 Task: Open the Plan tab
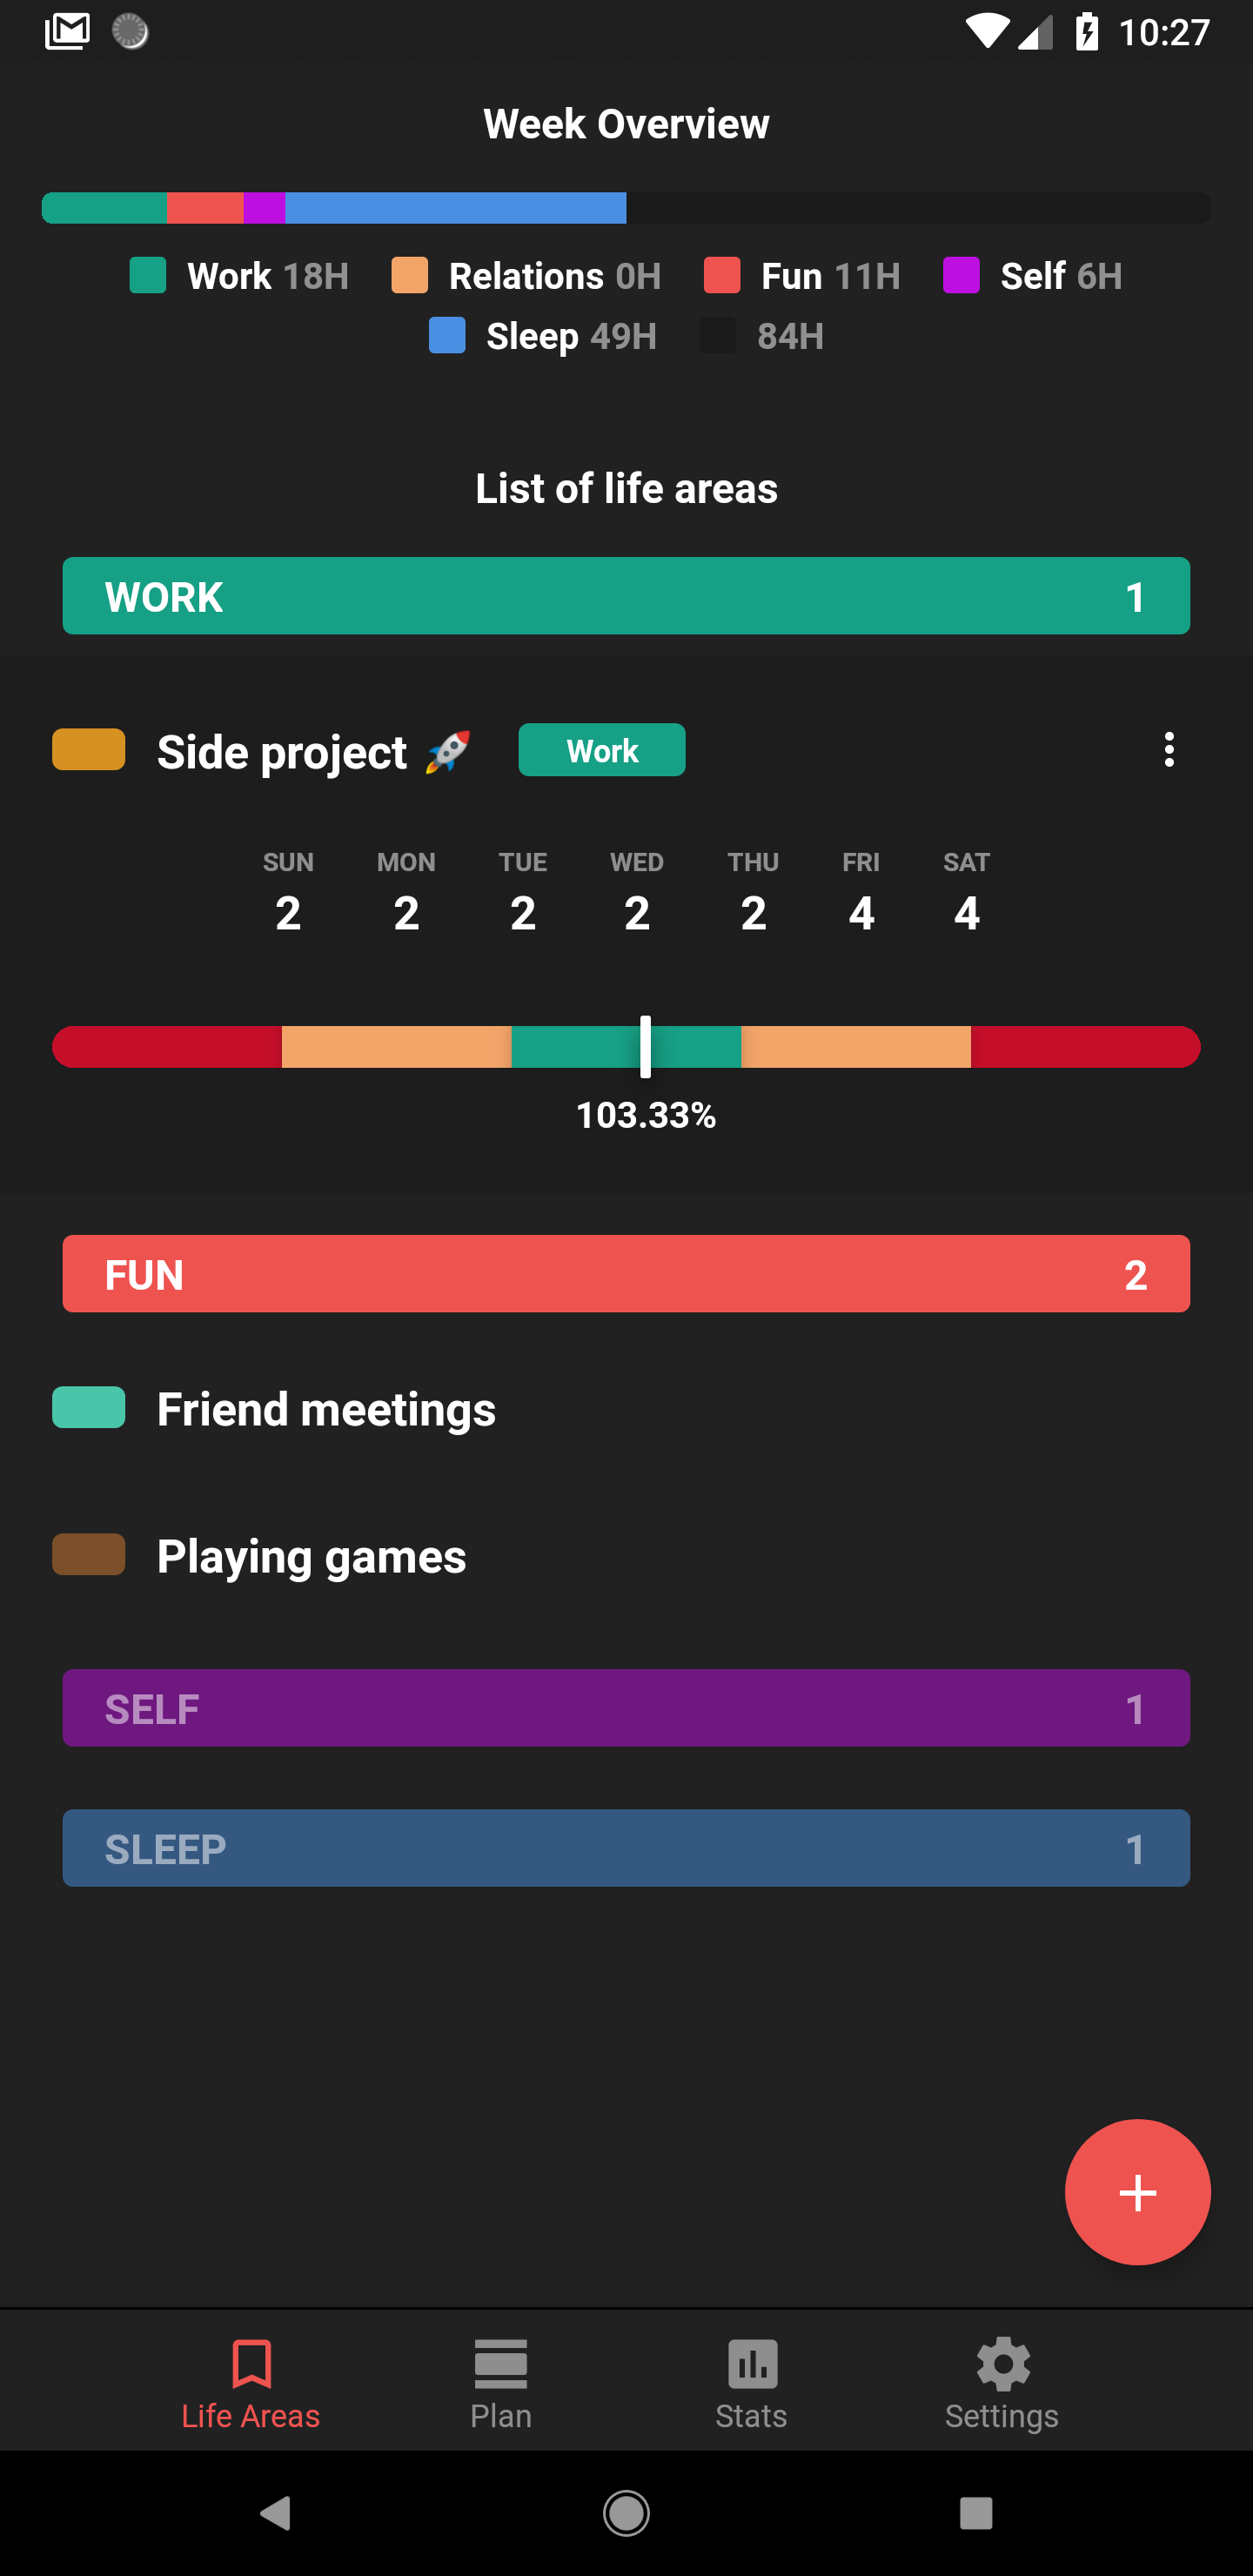tap(501, 2384)
